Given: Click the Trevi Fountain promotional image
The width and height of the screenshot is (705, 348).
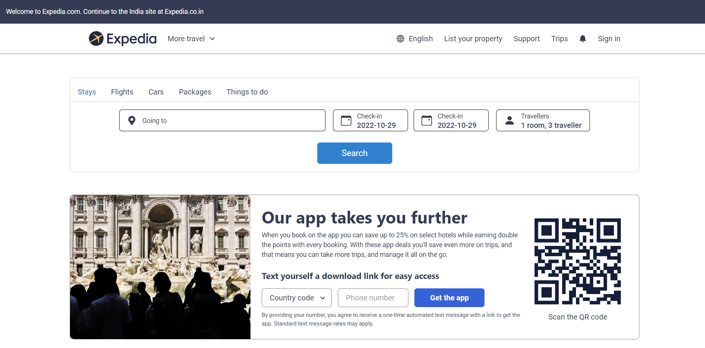Looking at the screenshot, I should coord(160,267).
